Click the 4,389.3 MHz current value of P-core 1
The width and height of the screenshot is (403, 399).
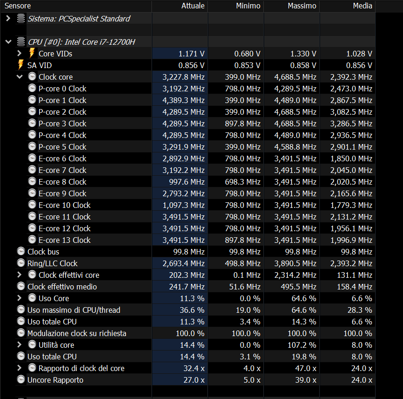184,100
